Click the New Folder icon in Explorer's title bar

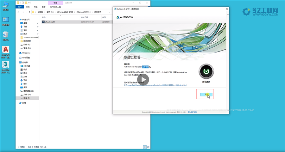pyautogui.click(x=26, y=3)
